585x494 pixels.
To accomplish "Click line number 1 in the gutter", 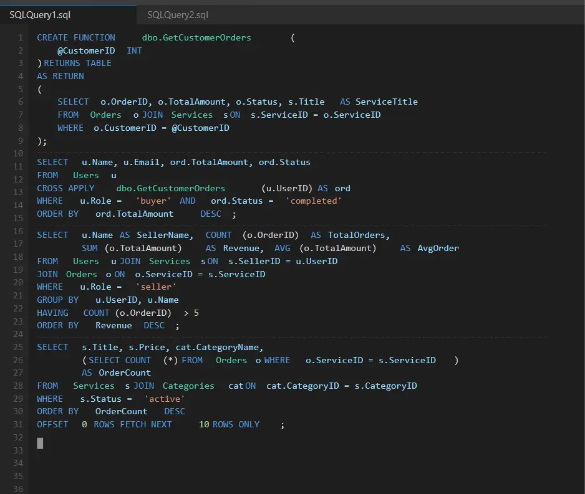I will (x=21, y=37).
